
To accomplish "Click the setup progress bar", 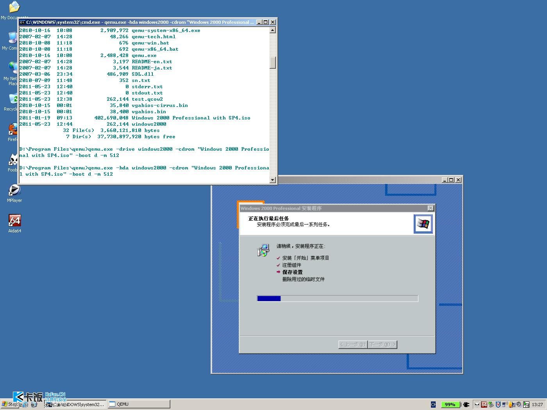I will click(338, 299).
